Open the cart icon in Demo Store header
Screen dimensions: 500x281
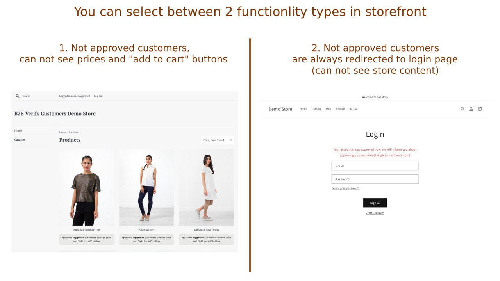(480, 109)
